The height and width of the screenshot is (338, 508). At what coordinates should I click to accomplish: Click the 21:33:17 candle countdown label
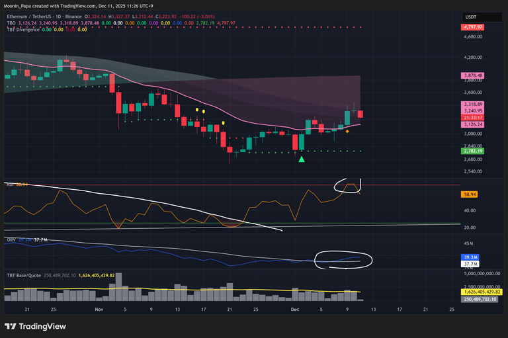pos(473,118)
